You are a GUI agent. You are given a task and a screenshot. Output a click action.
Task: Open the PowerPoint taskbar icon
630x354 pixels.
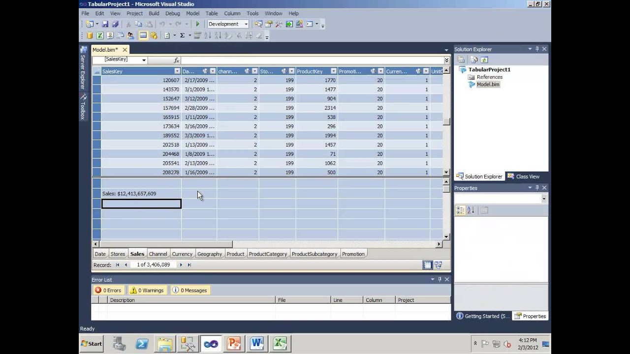pyautogui.click(x=233, y=344)
